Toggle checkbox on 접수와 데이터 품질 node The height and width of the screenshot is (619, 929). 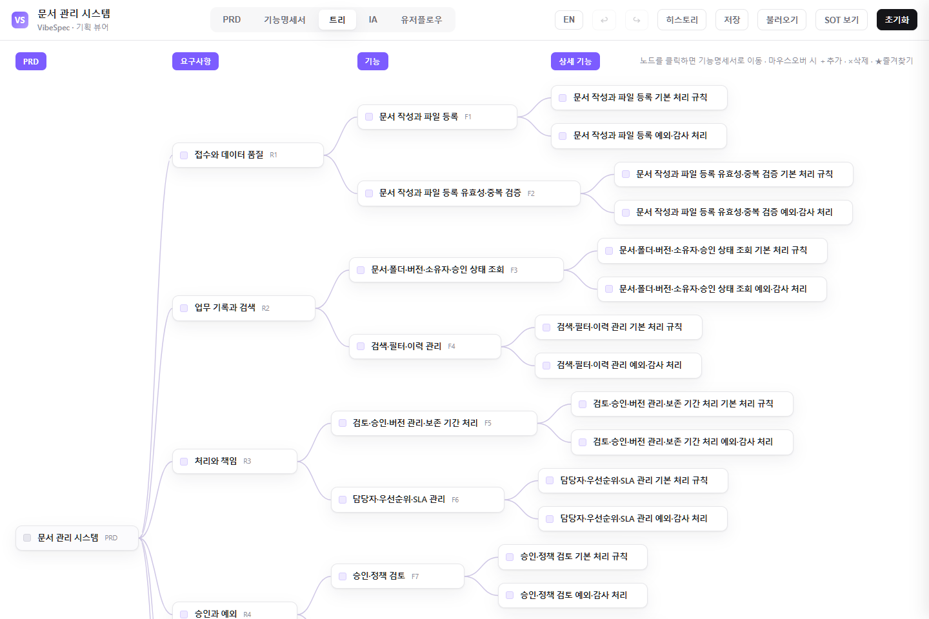(x=184, y=155)
